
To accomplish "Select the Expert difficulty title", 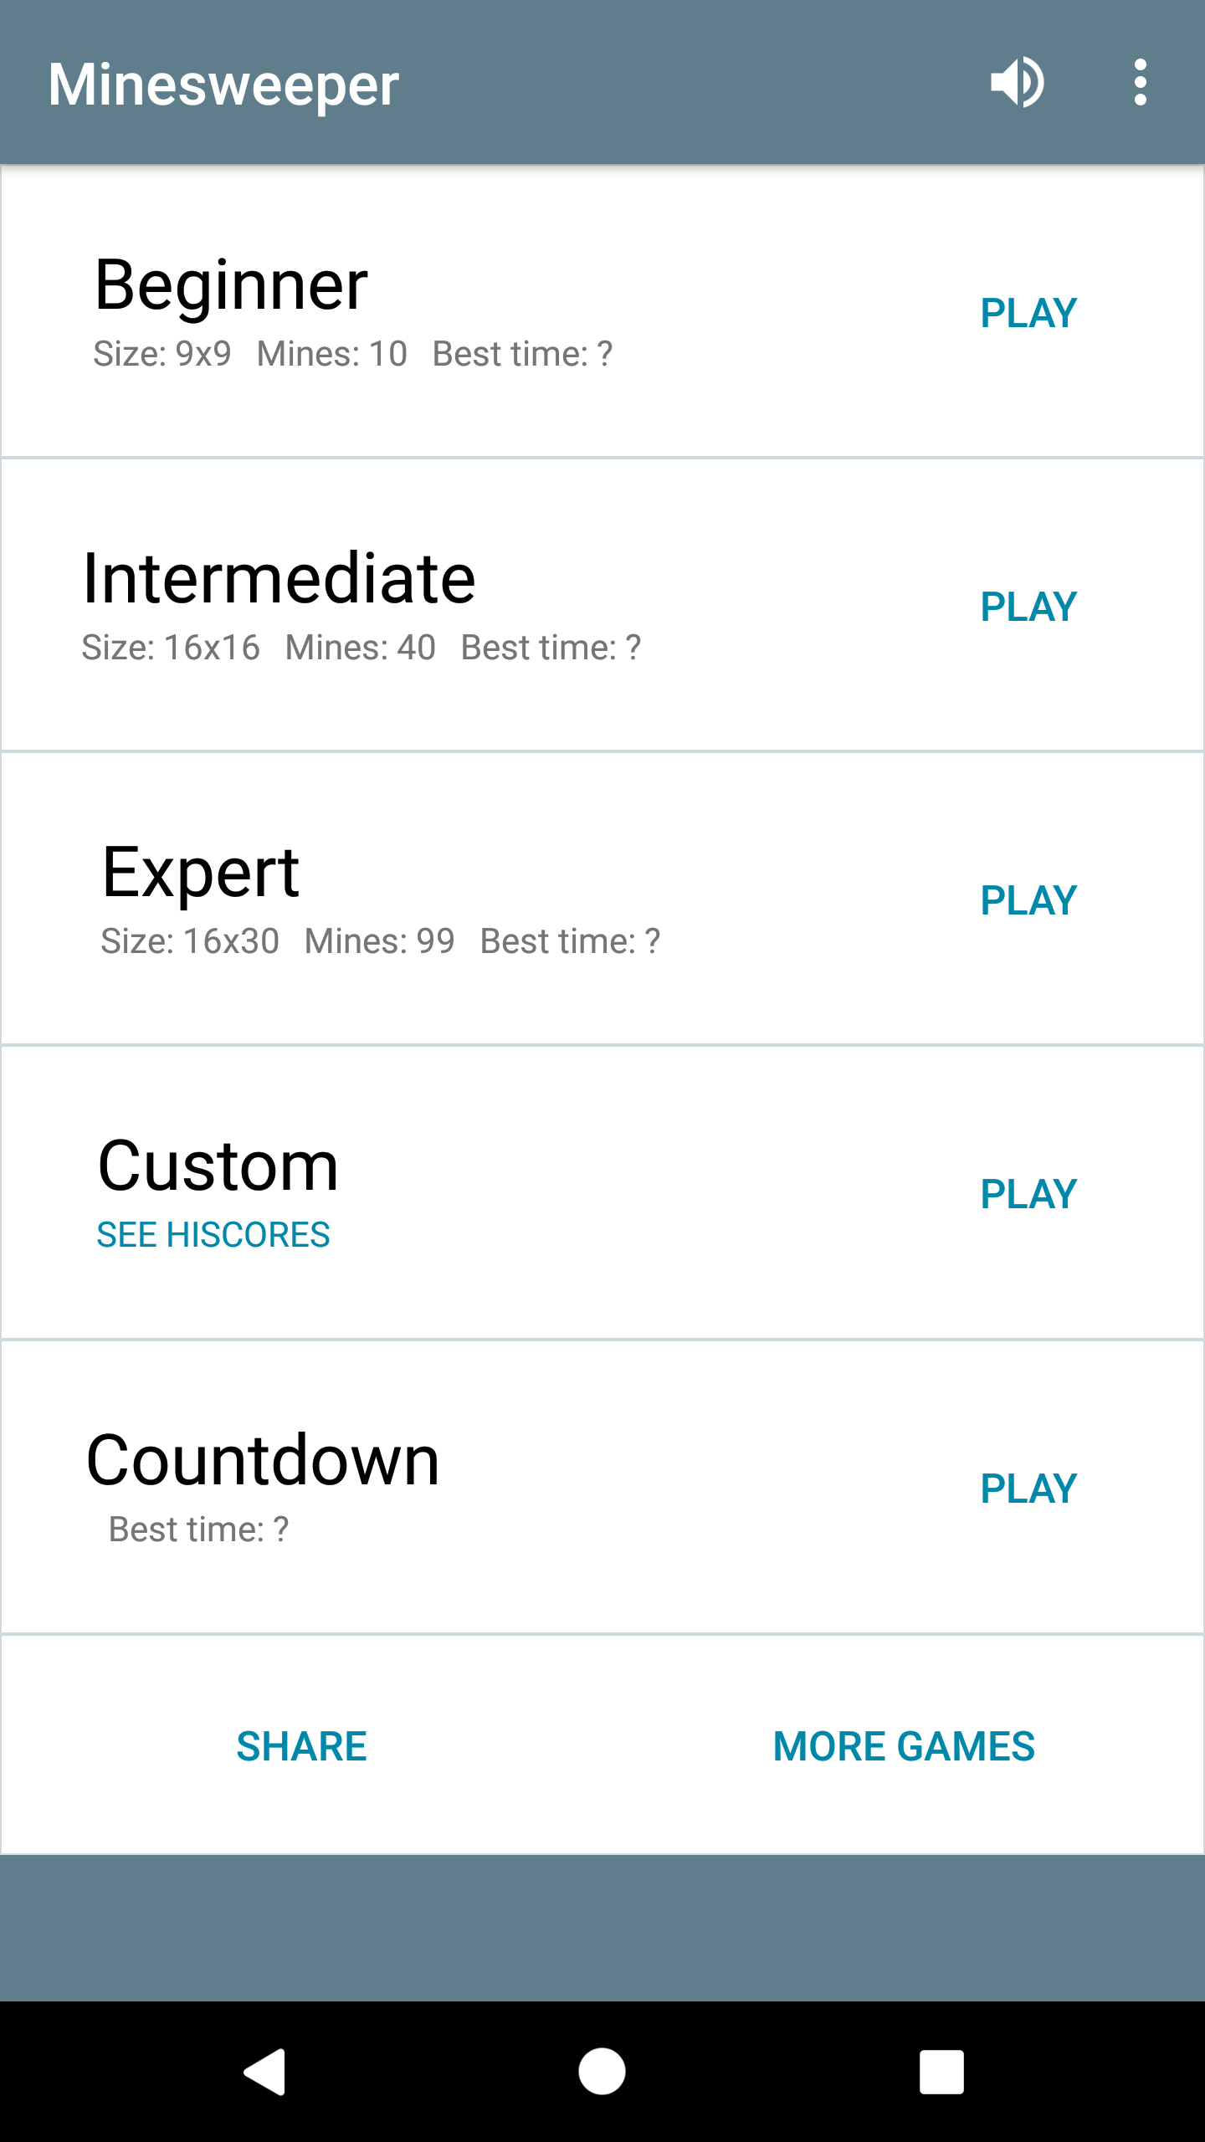I will [201, 873].
